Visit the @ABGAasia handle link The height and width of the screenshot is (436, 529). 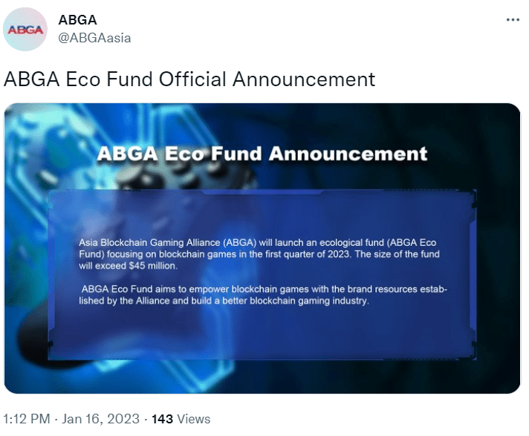pos(94,38)
